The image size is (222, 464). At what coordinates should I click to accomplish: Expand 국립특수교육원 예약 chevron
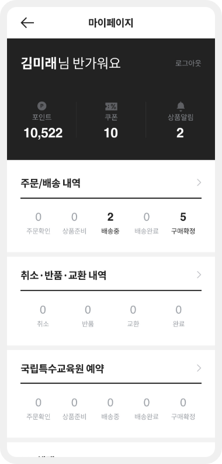(199, 368)
